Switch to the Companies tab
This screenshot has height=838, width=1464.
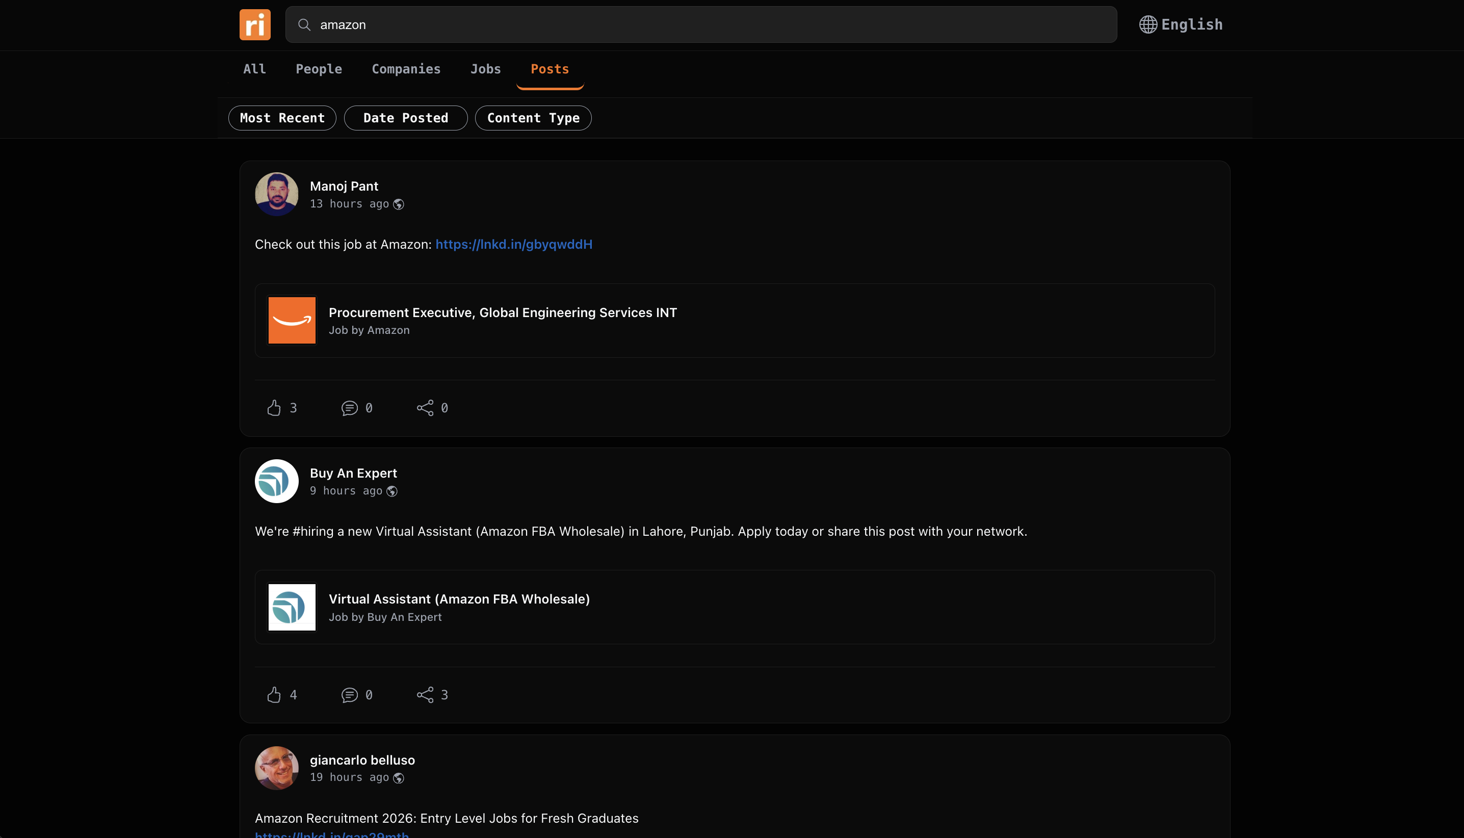pos(406,69)
